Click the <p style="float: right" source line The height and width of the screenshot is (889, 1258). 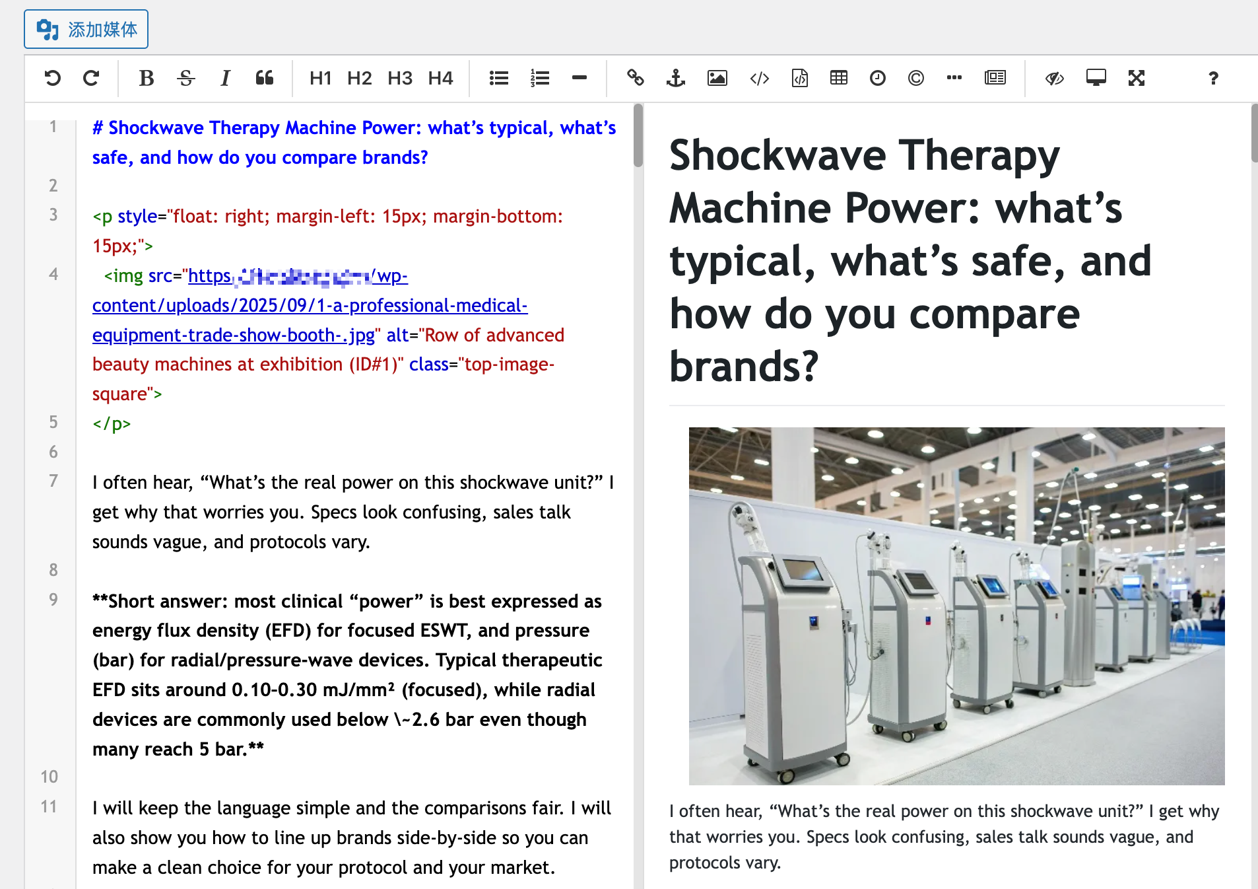327,231
